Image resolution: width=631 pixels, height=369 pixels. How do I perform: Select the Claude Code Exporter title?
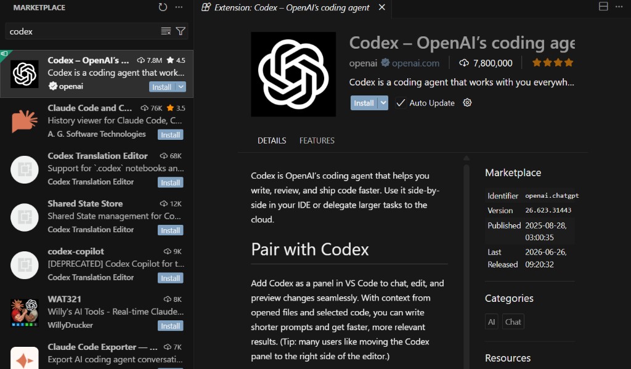pyautogui.click(x=103, y=347)
